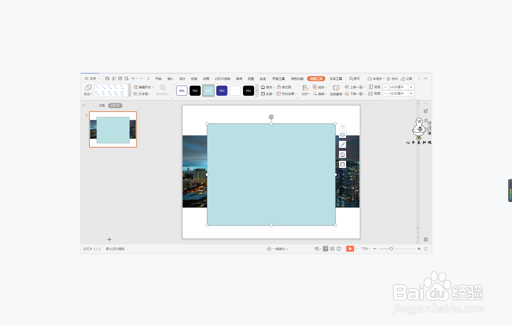Click the print icon
Screen dimensions: 512x326
(120, 79)
